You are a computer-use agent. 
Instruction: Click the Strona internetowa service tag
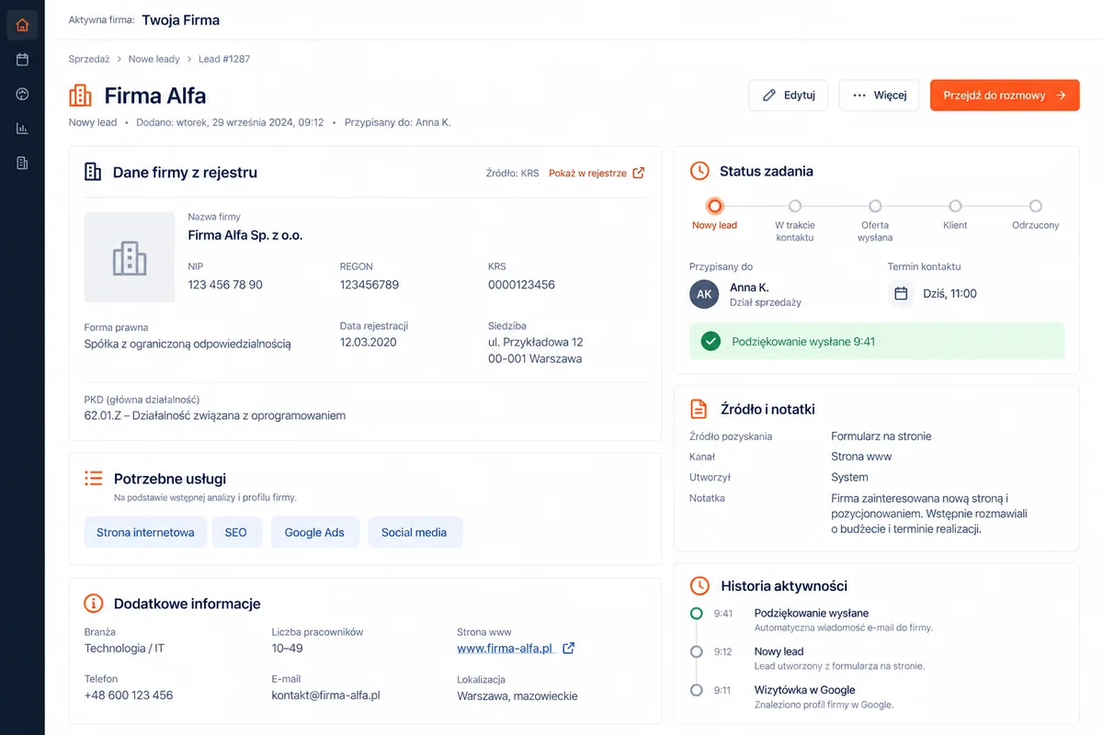tap(145, 532)
